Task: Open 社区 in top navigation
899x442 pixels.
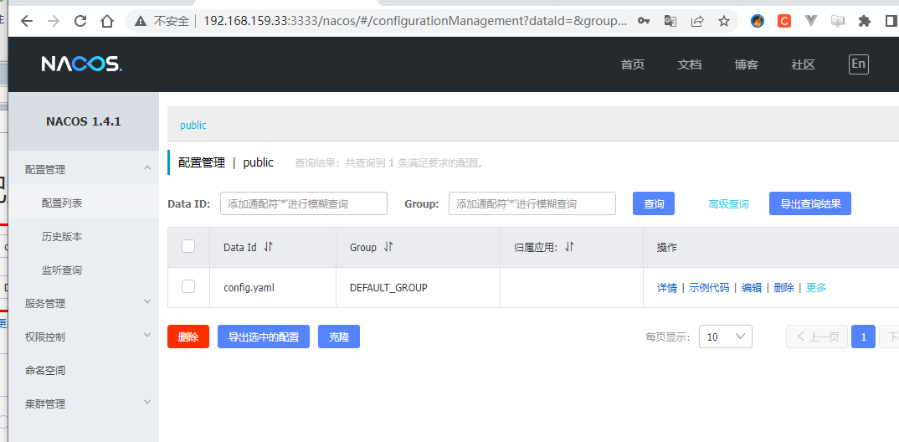Action: click(x=804, y=64)
